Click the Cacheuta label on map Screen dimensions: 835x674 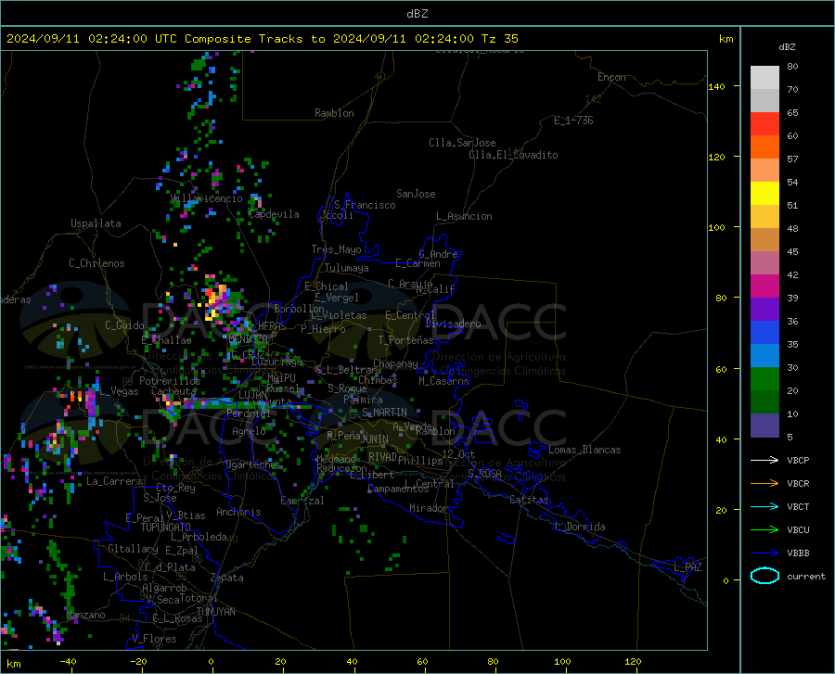173,391
